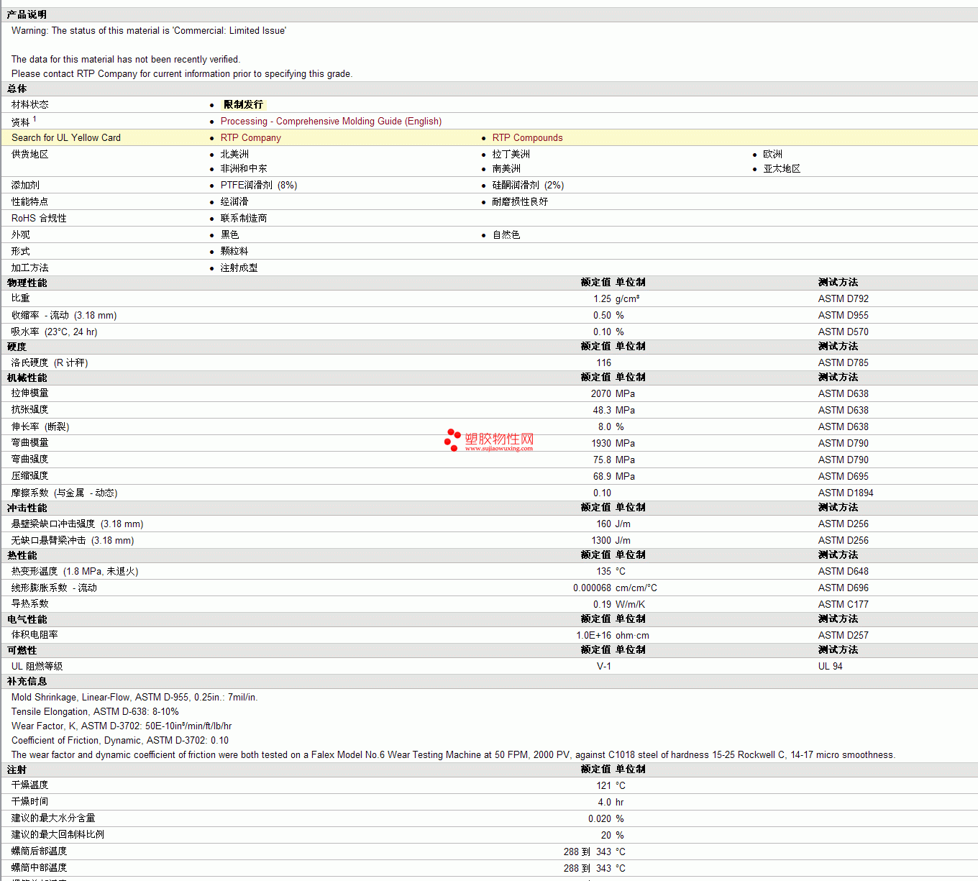This screenshot has width=978, height=881.
Task: Select the 黑色 appearance entry
Action: coord(229,235)
